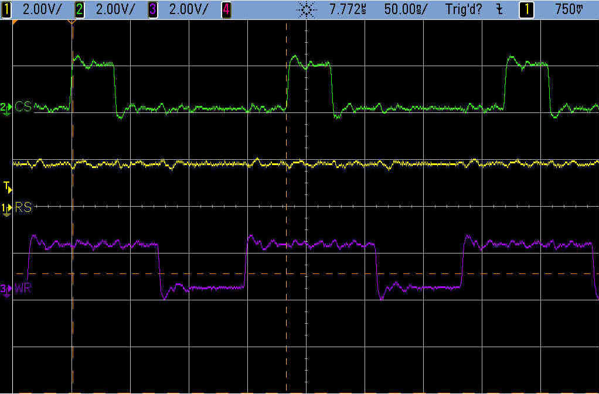Select the trigger level T marker

[7, 187]
